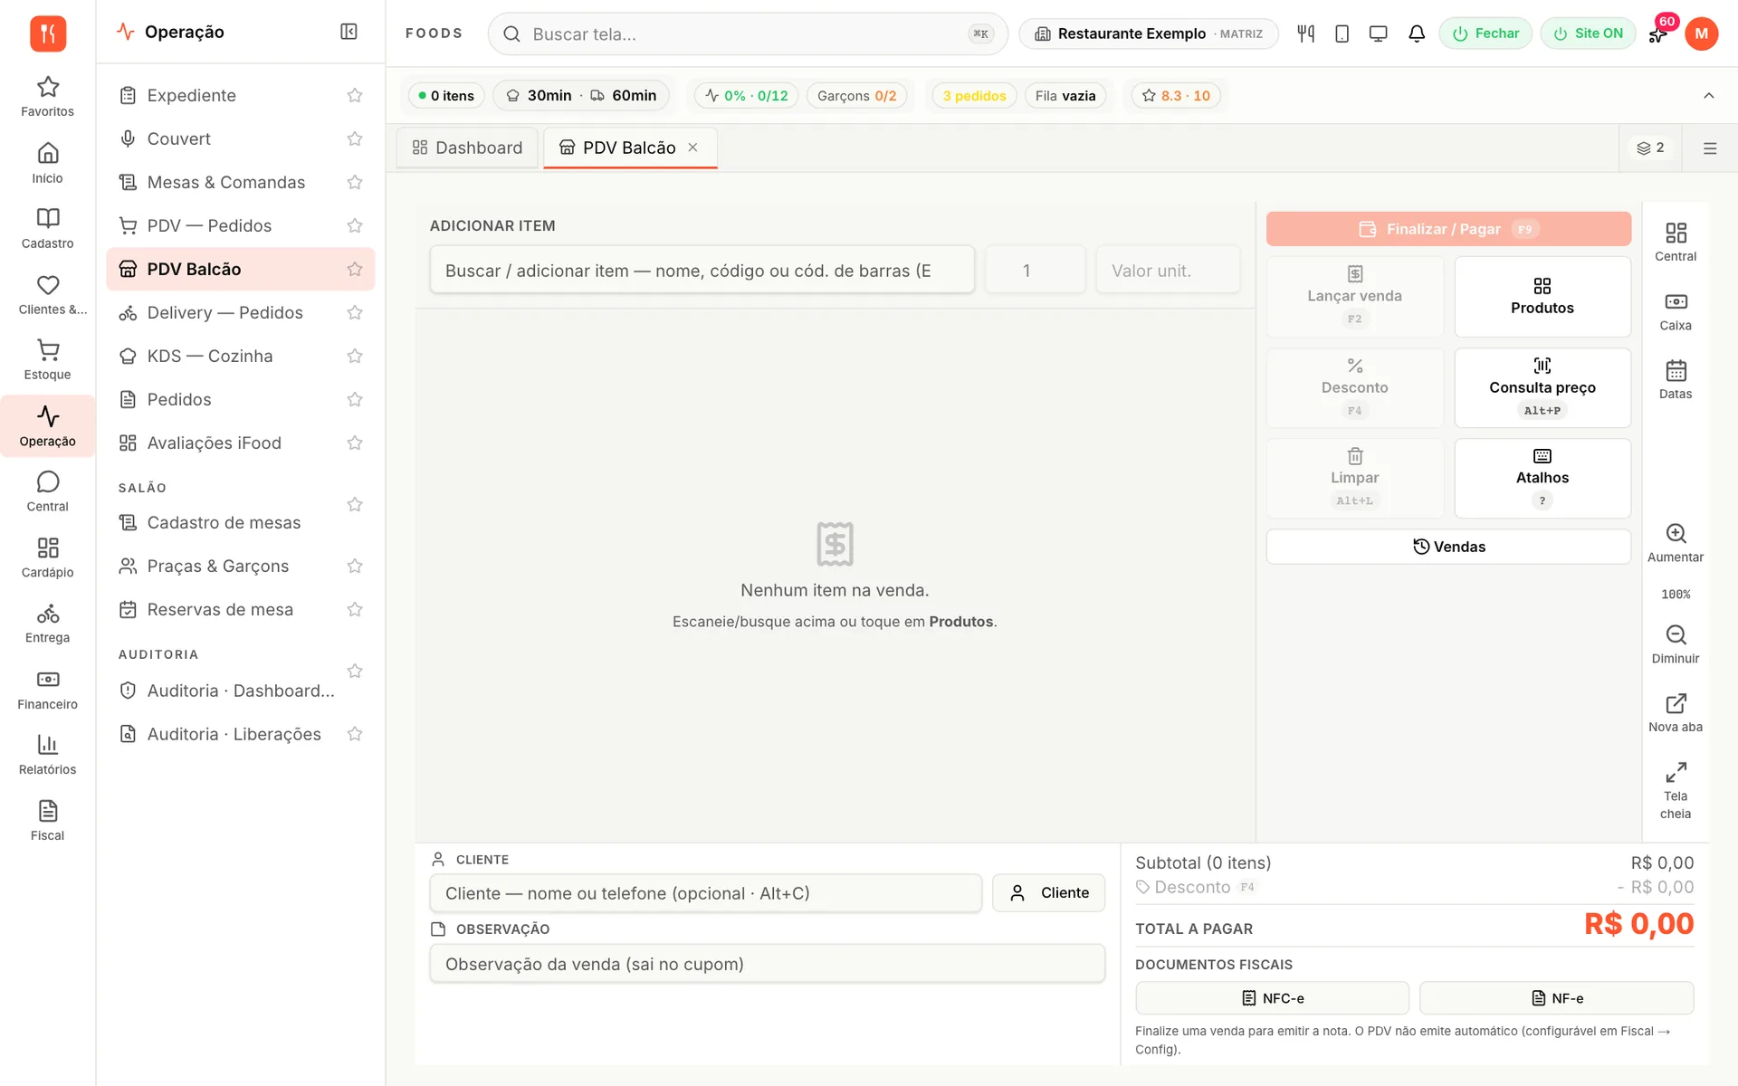Toggle favorite star for KDS — Cozinha
The height and width of the screenshot is (1086, 1738).
[x=355, y=356]
